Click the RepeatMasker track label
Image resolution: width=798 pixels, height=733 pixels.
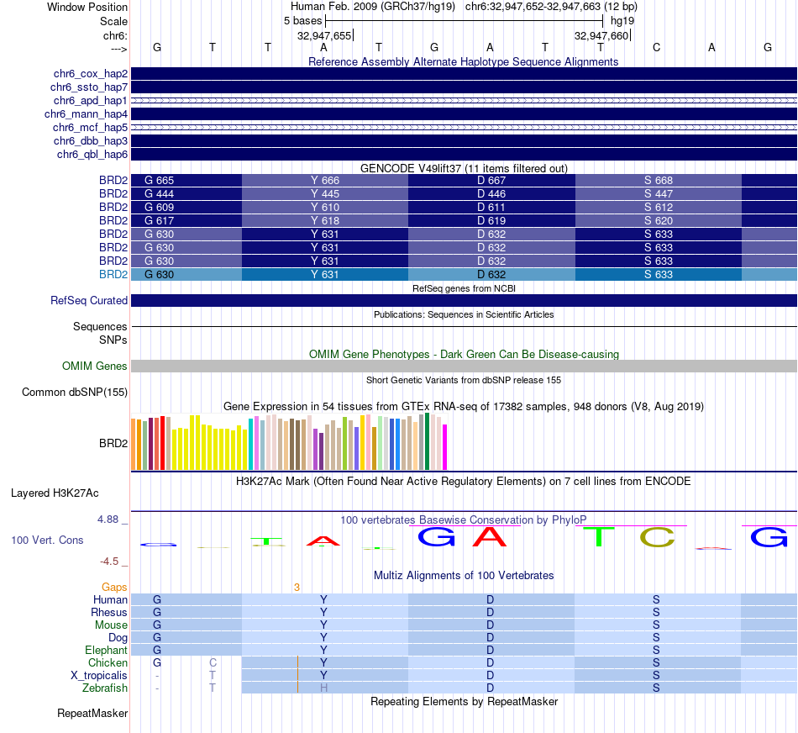(92, 713)
